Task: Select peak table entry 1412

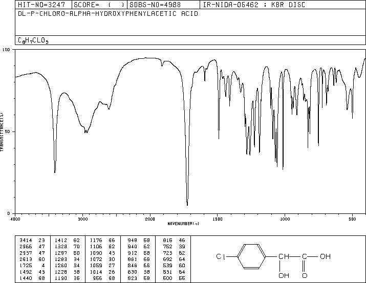Action: point(67,241)
